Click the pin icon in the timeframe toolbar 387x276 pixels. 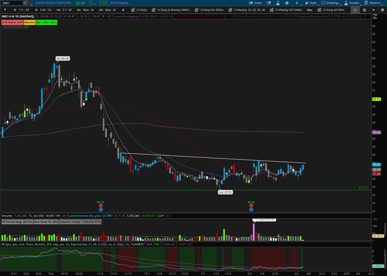(5, 10)
